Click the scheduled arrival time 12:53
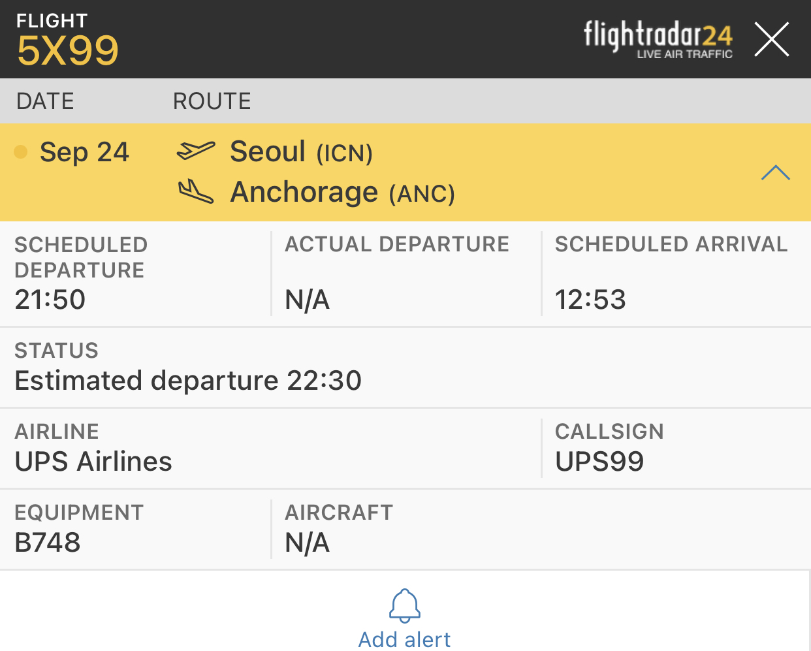811x651 pixels. 590,300
